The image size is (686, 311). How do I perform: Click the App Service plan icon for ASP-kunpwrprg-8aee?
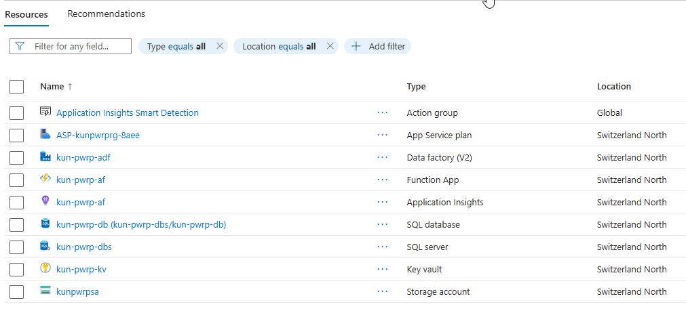point(45,134)
